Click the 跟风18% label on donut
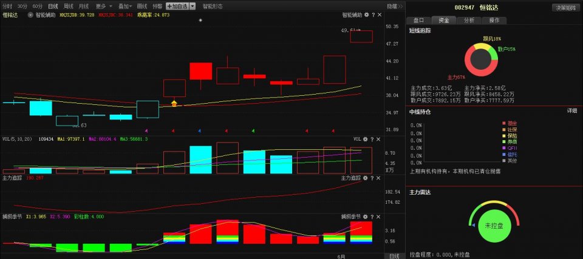Image resolution: width=583 pixels, height=259 pixels. (491, 39)
